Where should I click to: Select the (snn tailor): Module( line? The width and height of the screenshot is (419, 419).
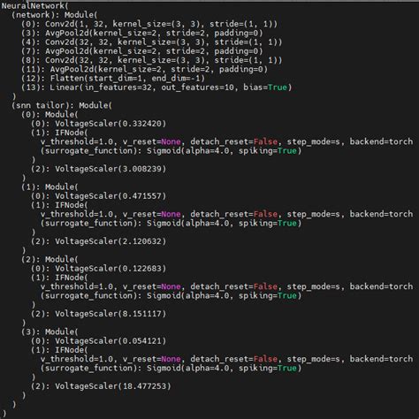tap(62, 105)
